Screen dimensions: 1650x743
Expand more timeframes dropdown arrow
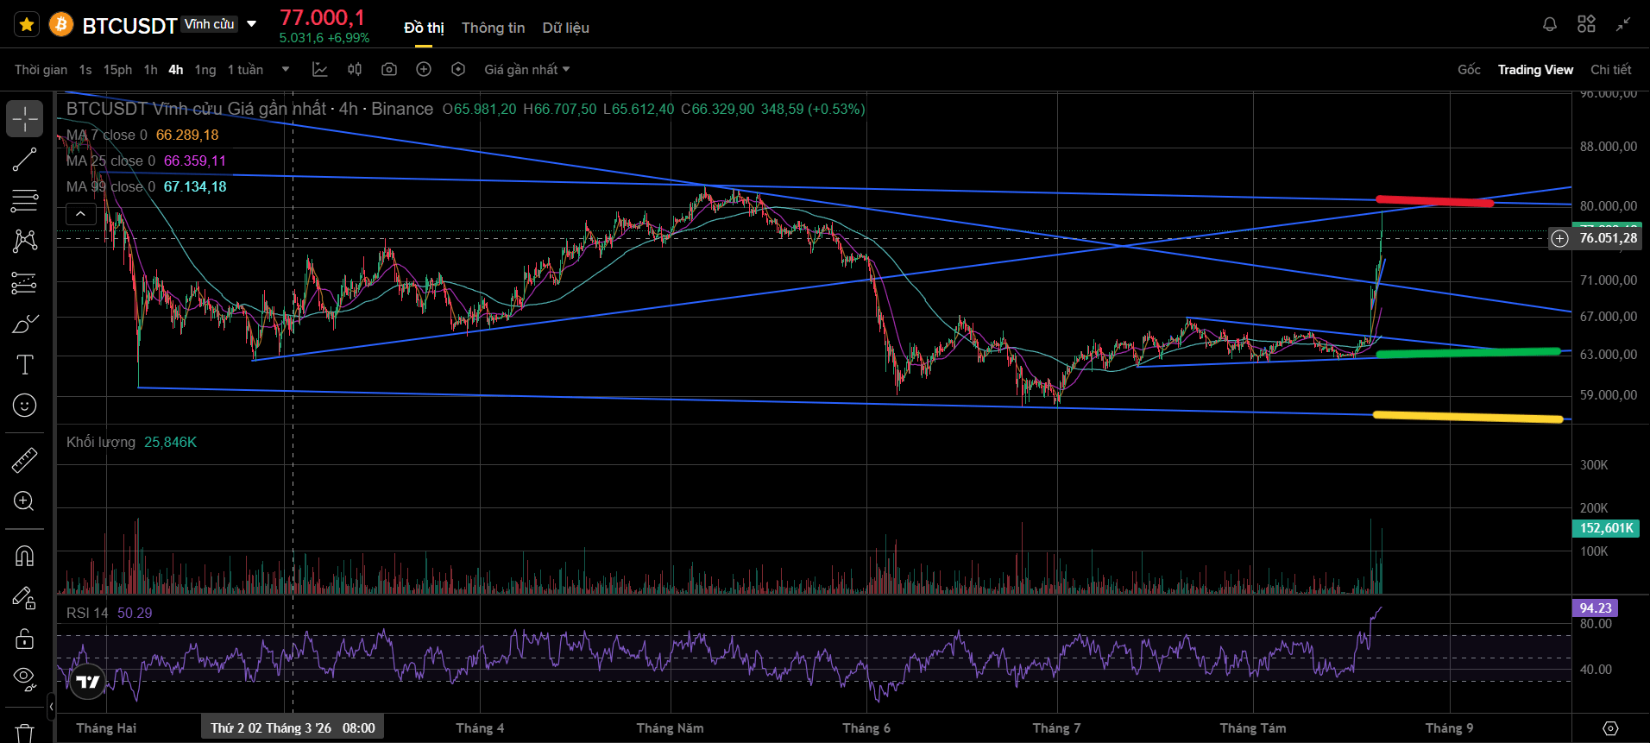[286, 70]
